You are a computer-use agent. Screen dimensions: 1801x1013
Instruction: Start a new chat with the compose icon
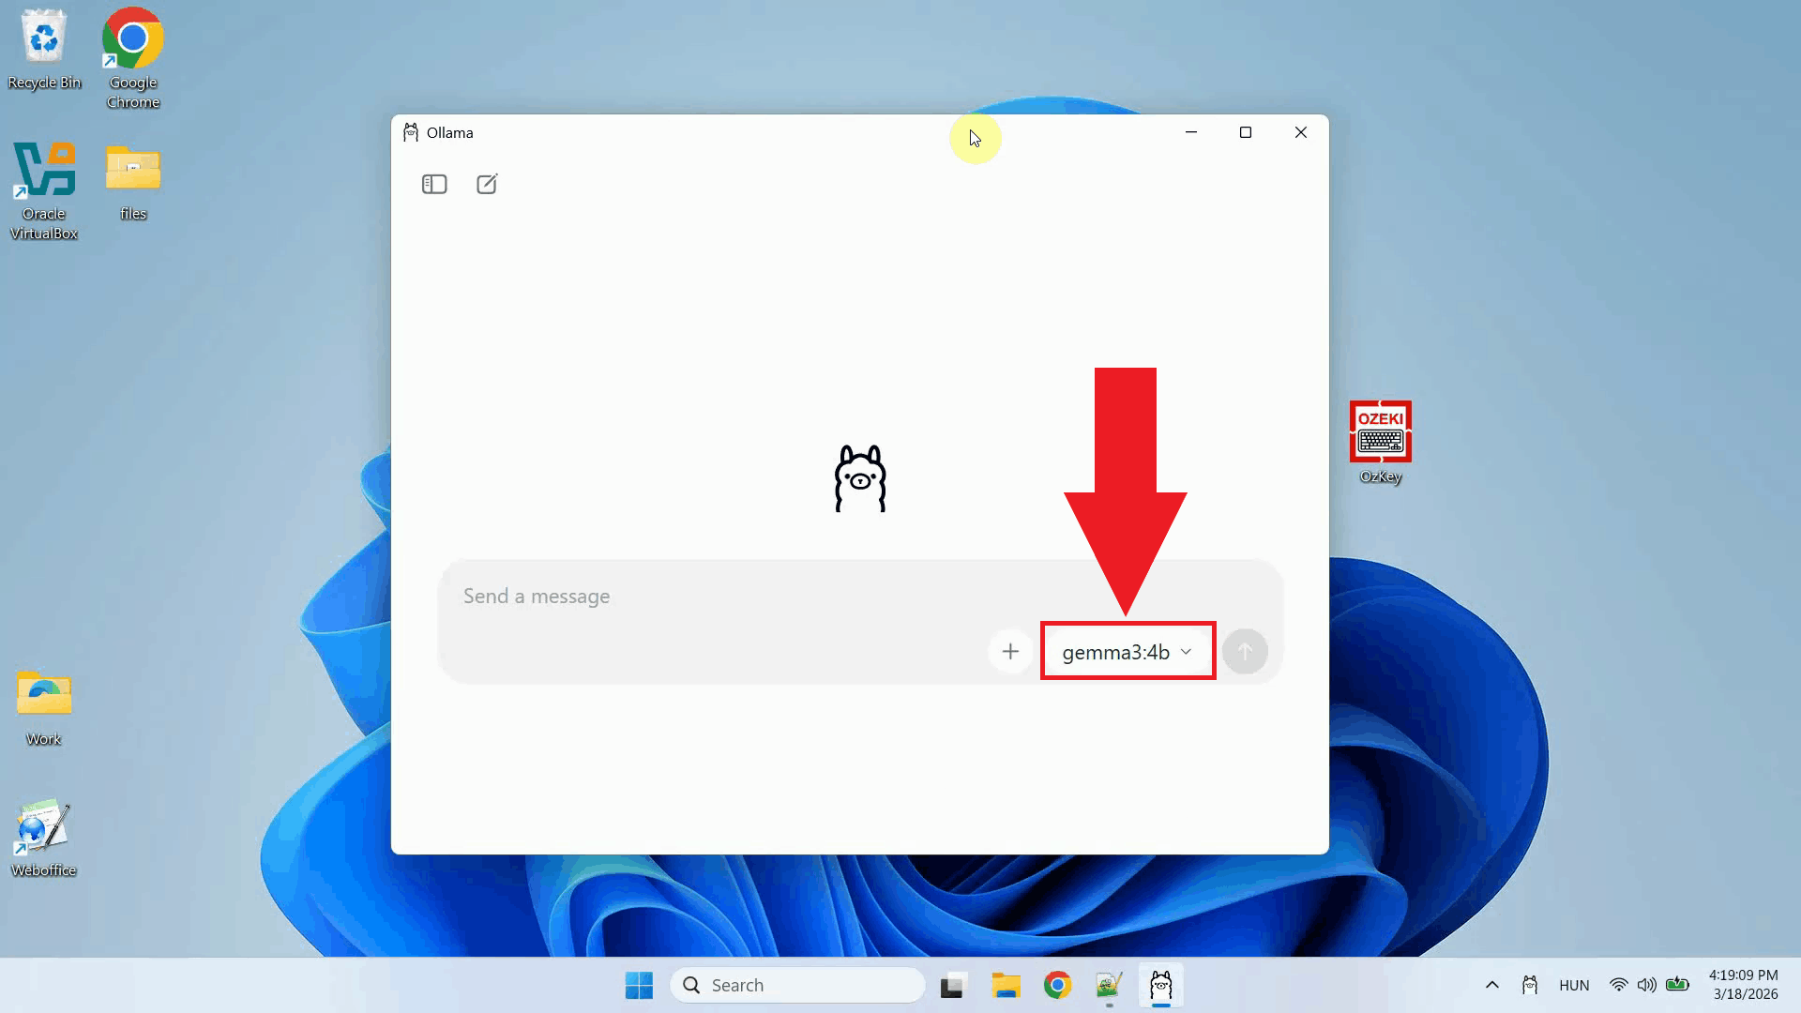click(x=487, y=184)
